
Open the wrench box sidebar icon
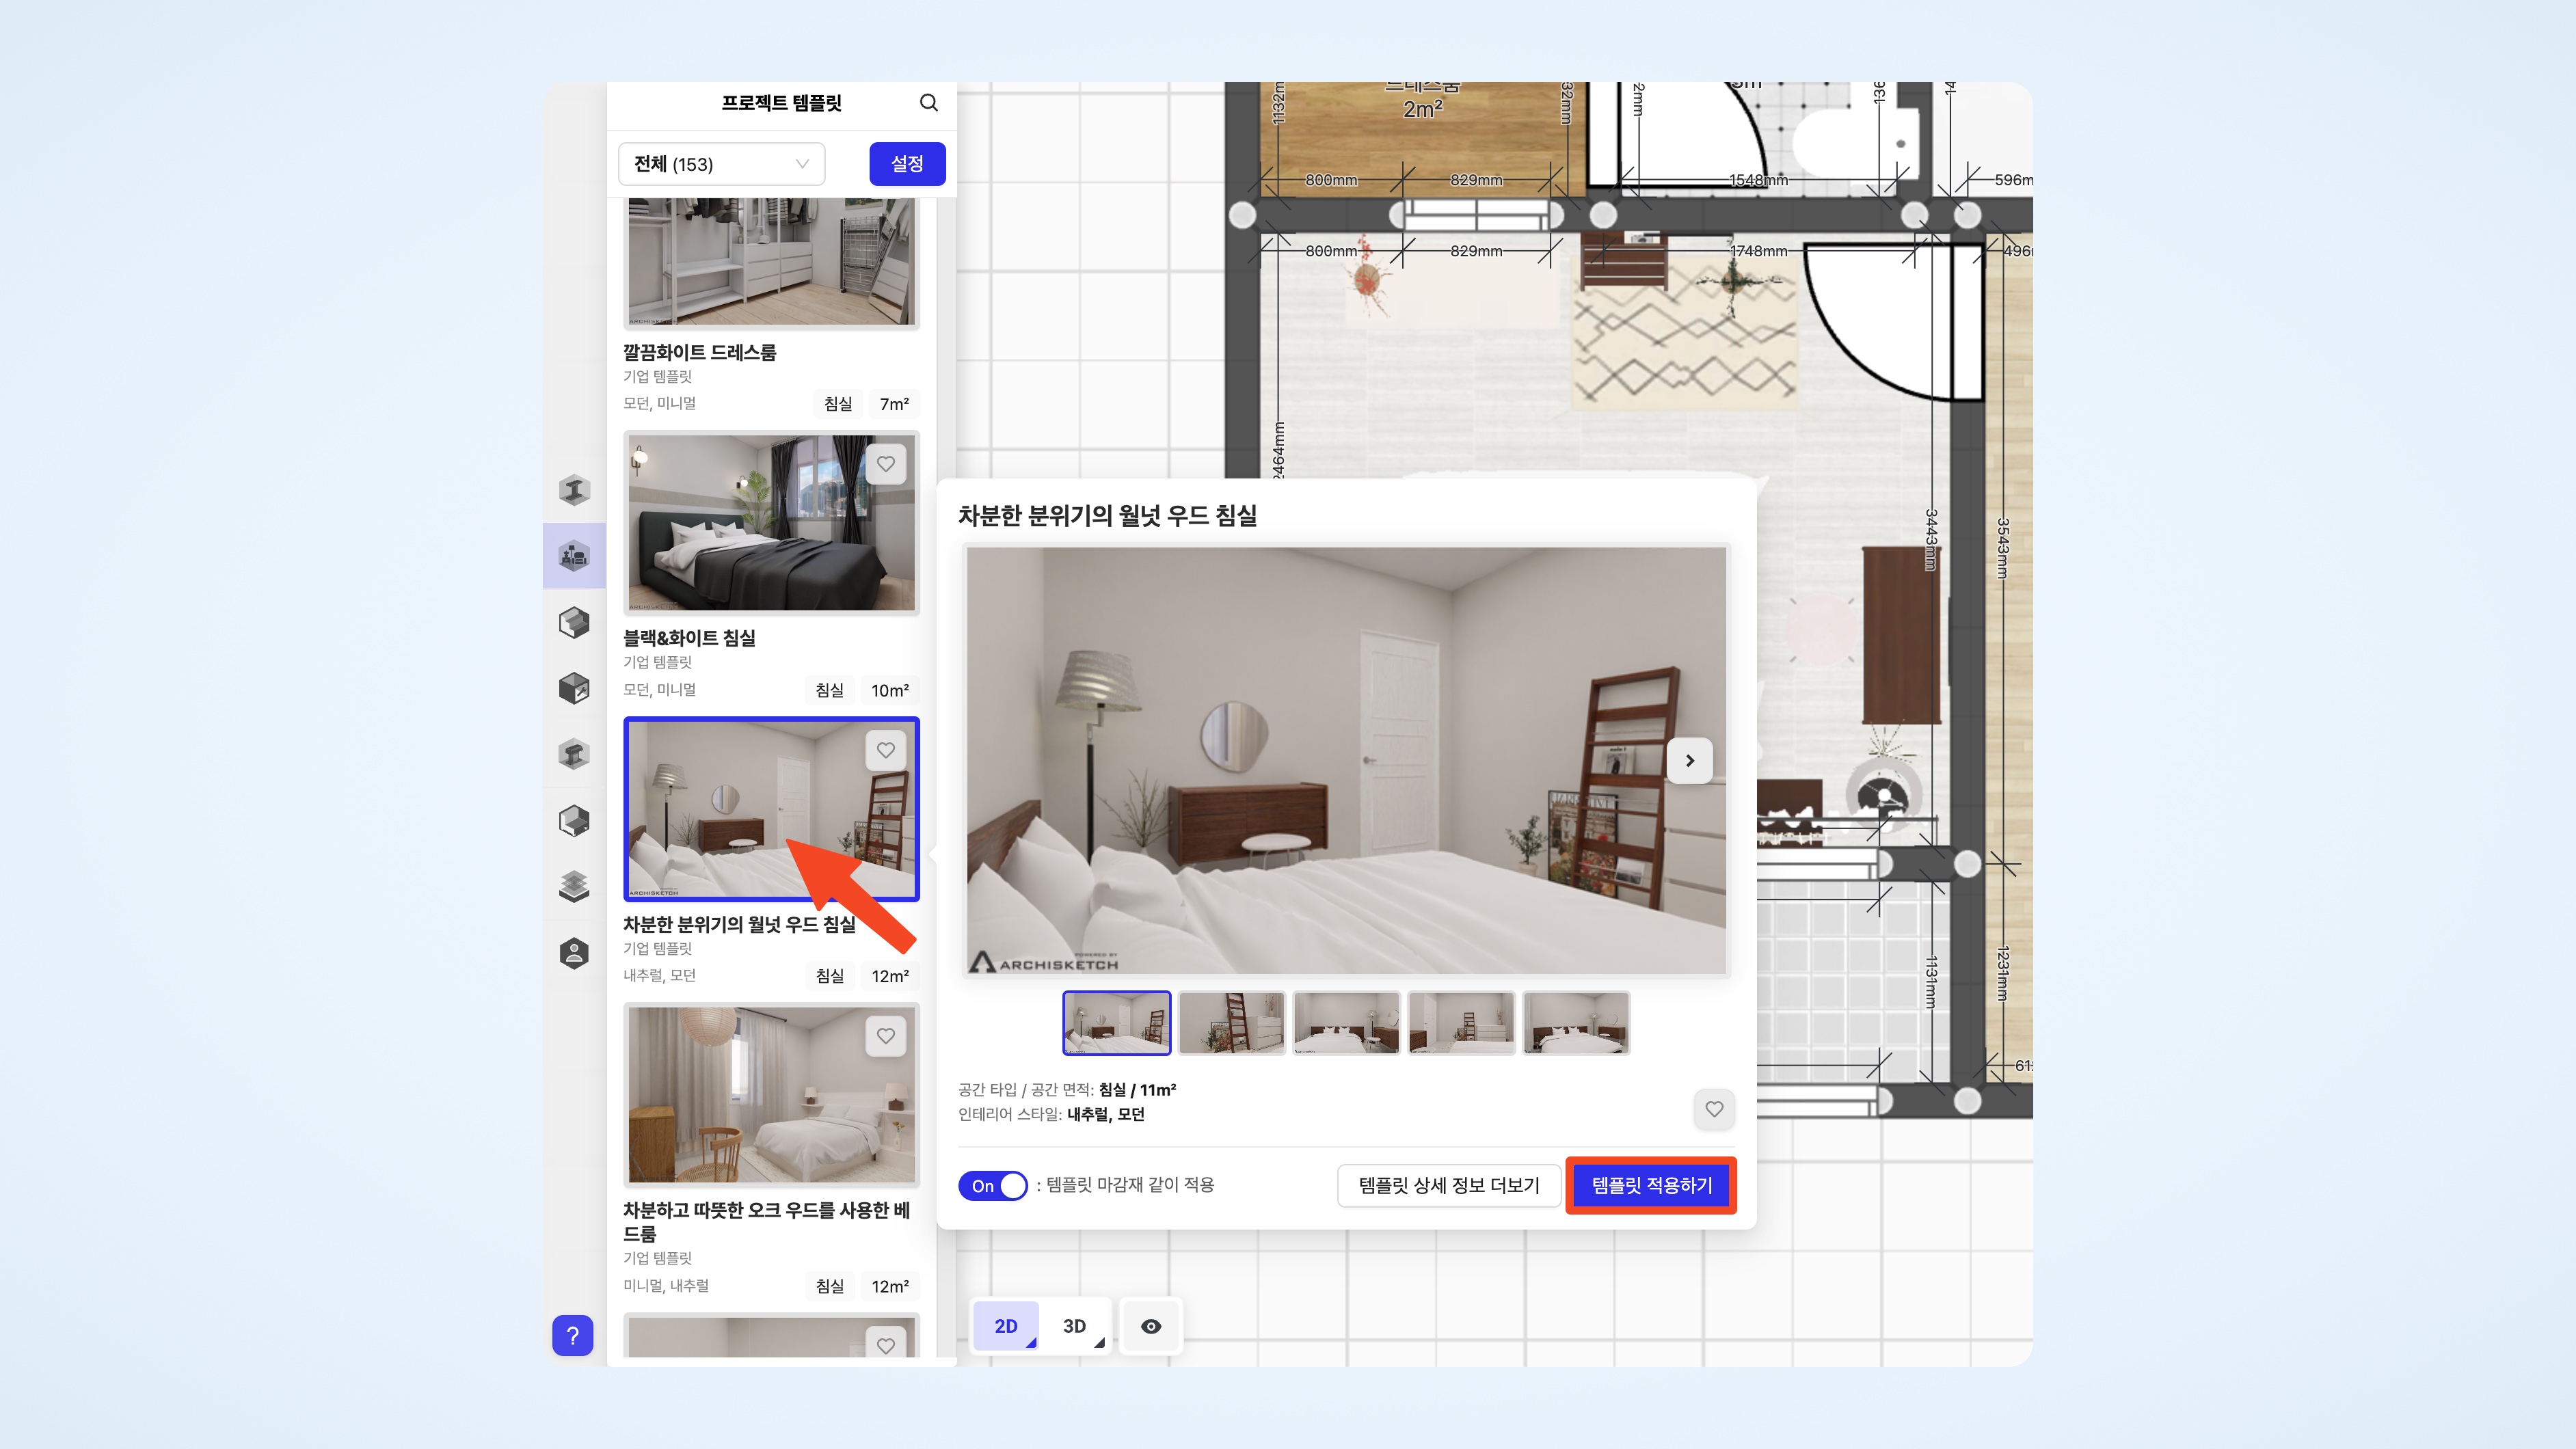pos(574,688)
